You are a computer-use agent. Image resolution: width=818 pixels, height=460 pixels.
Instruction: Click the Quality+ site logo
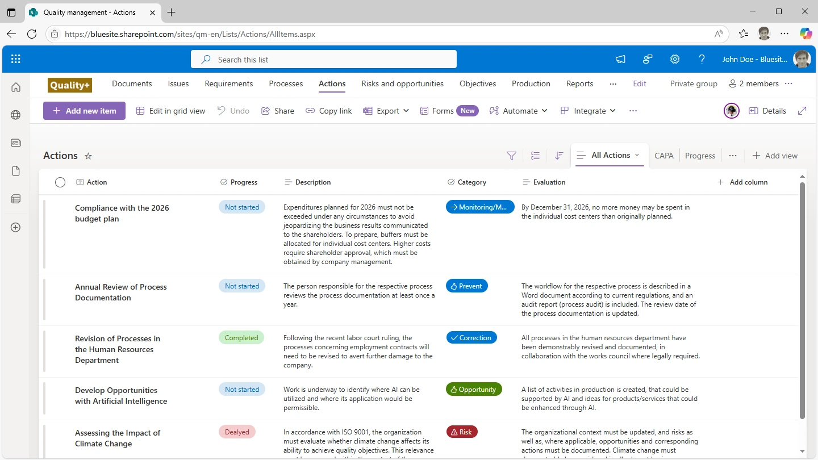pyautogui.click(x=70, y=85)
